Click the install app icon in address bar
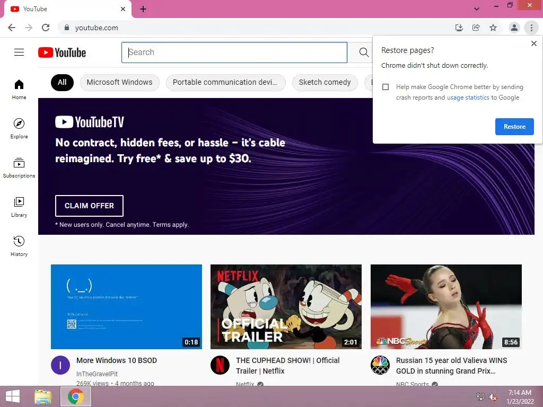 459,28
